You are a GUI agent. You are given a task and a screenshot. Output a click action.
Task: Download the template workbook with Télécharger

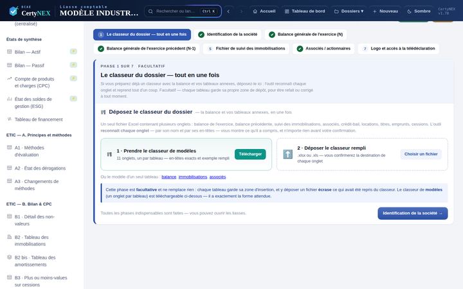point(250,154)
